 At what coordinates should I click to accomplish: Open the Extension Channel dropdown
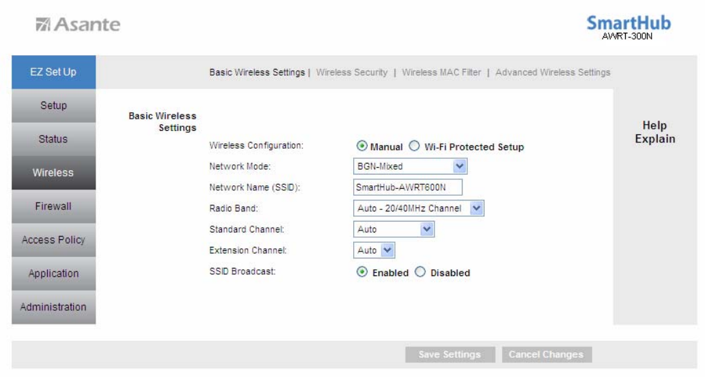[x=374, y=250]
